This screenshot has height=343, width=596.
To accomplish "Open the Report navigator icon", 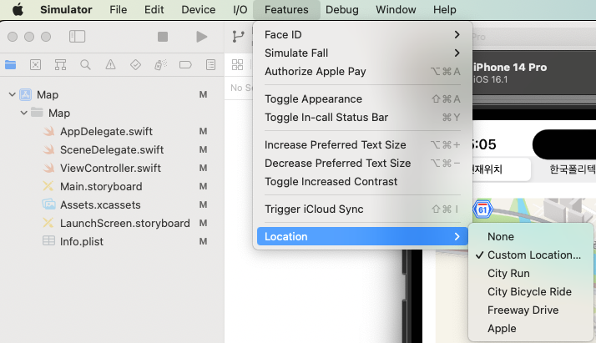I will point(211,64).
